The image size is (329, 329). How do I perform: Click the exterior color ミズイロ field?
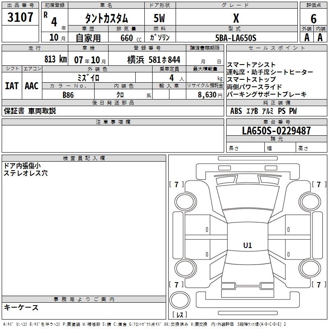tap(88, 77)
